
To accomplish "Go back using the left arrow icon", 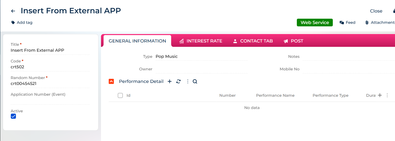I will coord(13,11).
